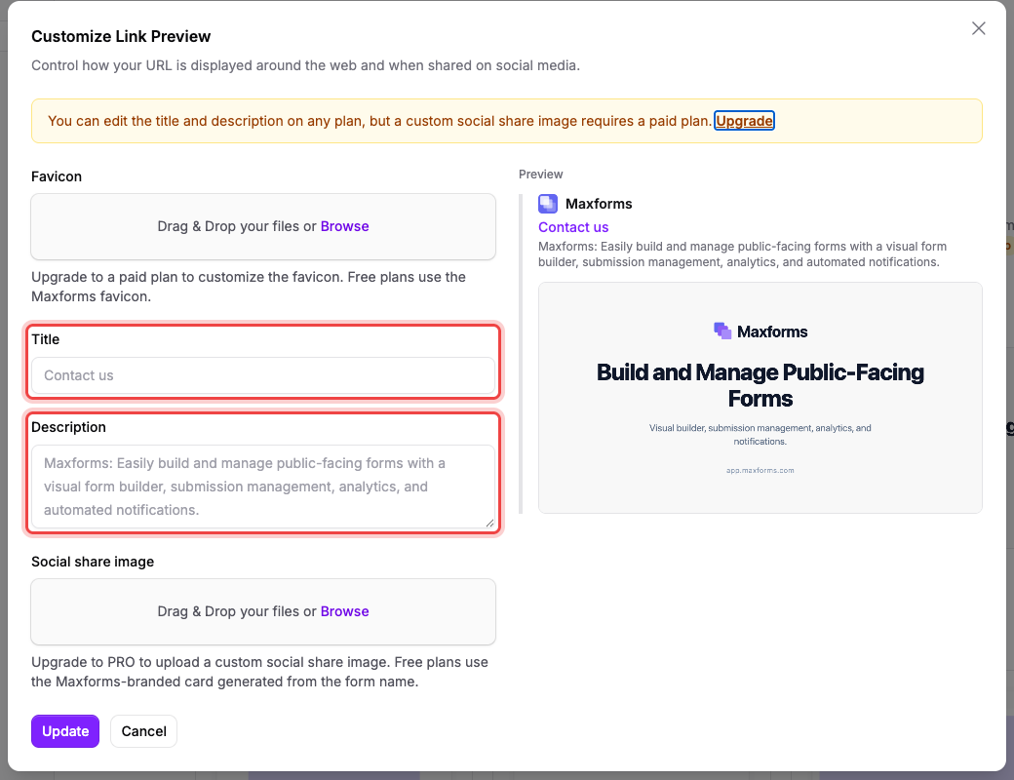This screenshot has height=780, width=1014.
Task: Open the Upgrade link in the yellow banner
Action: click(x=744, y=121)
